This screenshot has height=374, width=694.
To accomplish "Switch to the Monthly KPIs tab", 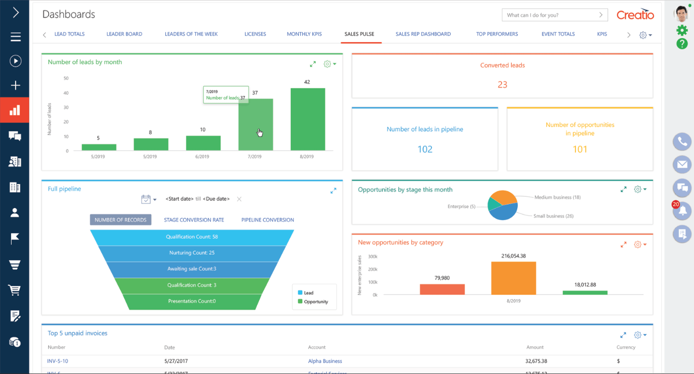I will (x=304, y=34).
